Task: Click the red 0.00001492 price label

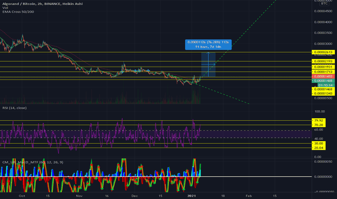Action: (x=323, y=76)
